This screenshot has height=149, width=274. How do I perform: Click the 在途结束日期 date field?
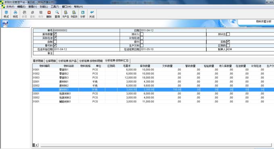click(x=173, y=49)
